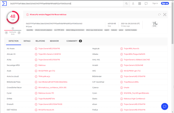Click the Sign in link
Image resolution: width=174 pixels, height=113 pixels.
tap(155, 4)
